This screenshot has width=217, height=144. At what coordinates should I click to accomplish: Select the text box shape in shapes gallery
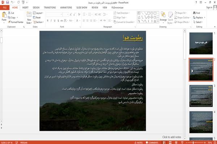click(139, 13)
